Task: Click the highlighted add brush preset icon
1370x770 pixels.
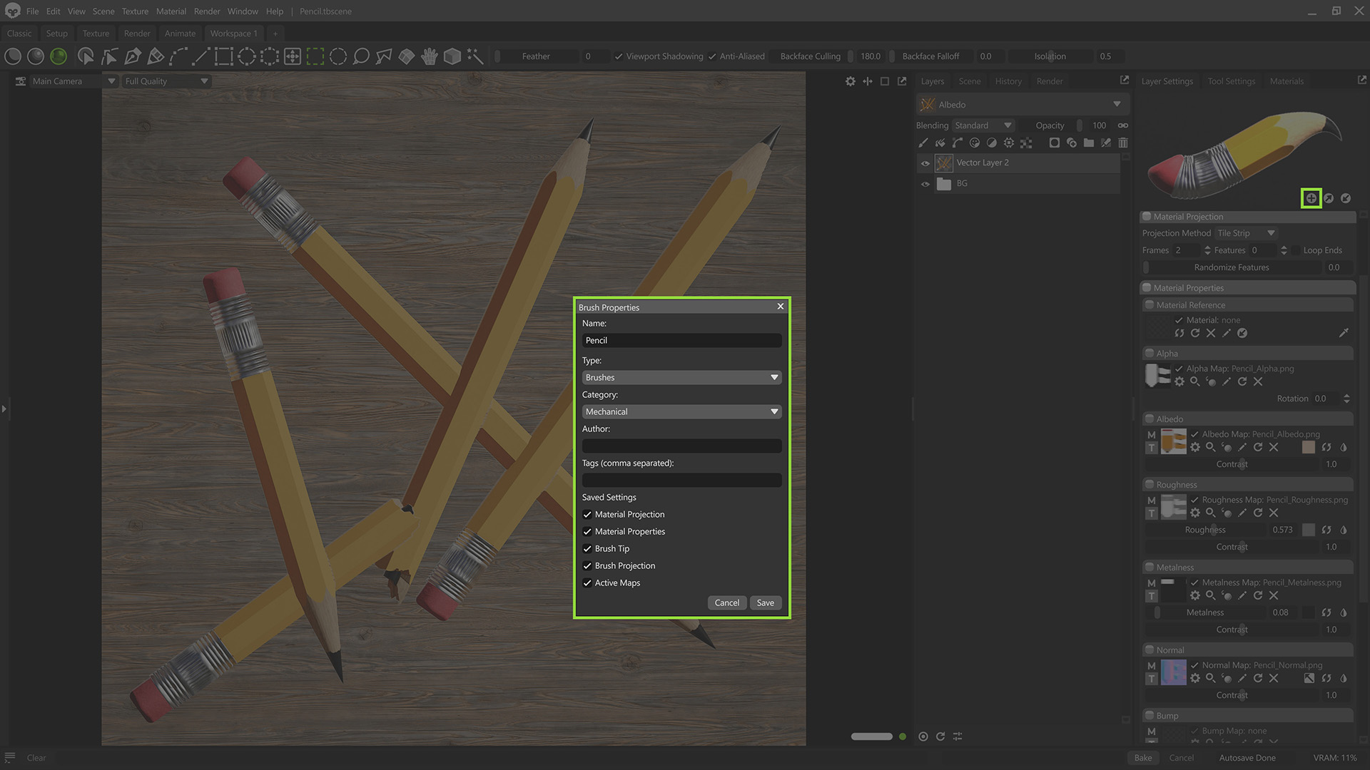Action: 1311,198
